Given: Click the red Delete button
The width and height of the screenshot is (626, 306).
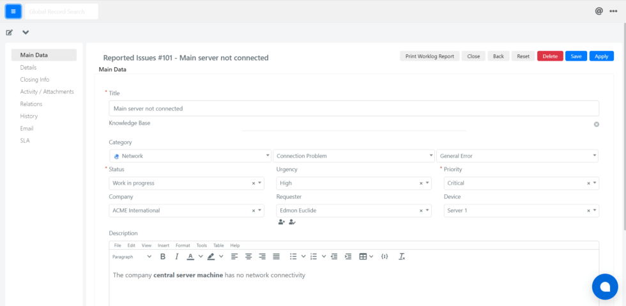Looking at the screenshot, I should pyautogui.click(x=550, y=56).
